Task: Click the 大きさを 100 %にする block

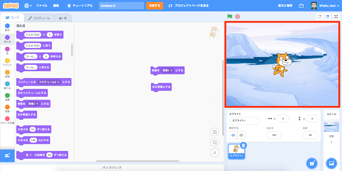Action: point(33,140)
